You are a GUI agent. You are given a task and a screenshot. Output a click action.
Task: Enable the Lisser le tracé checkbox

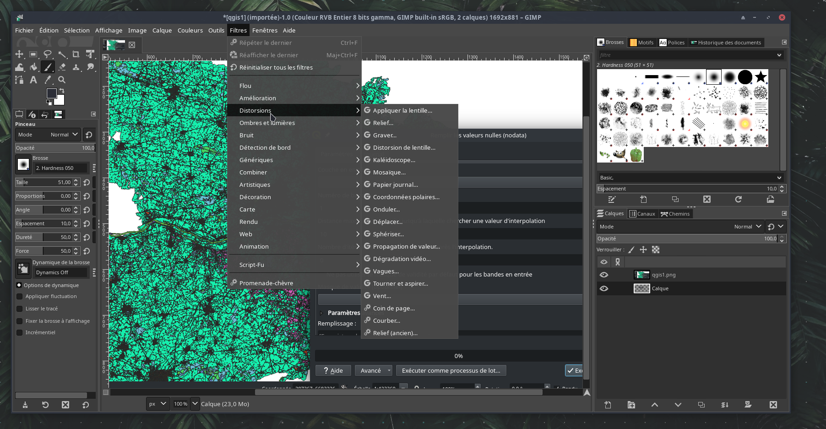point(20,309)
